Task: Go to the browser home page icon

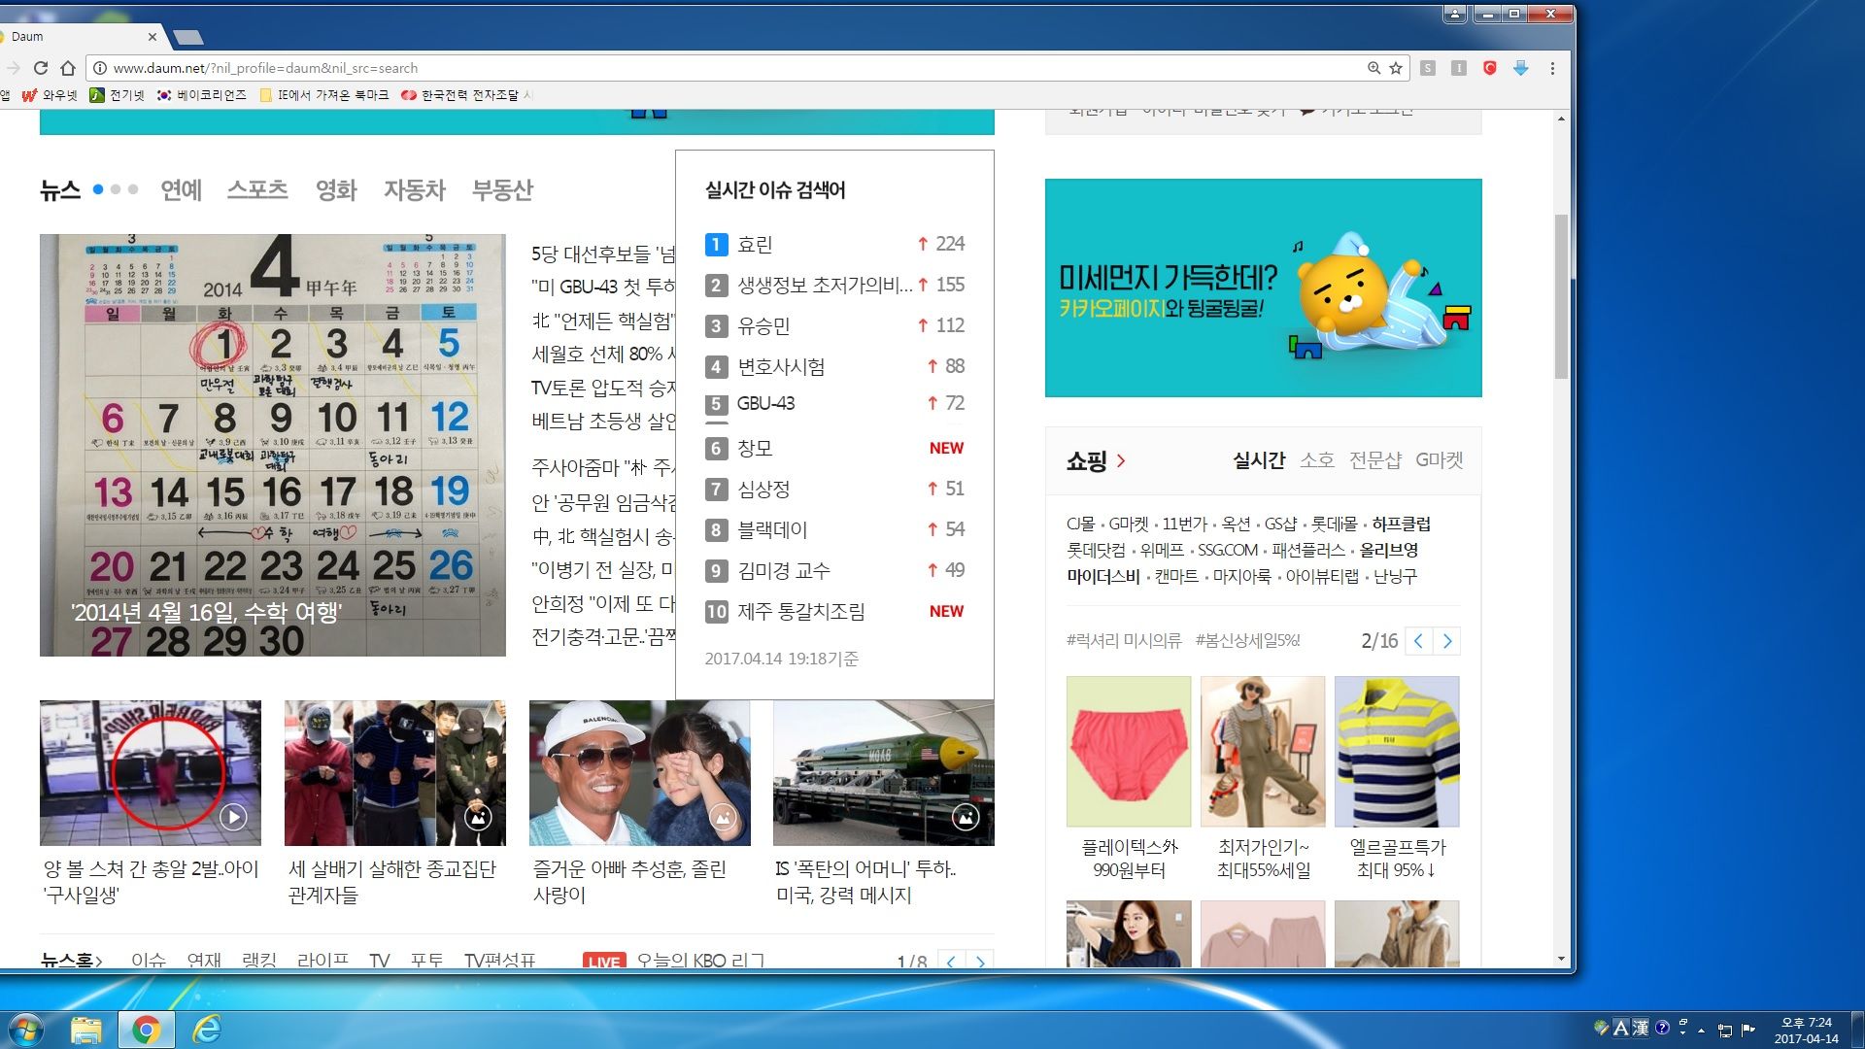Action: pyautogui.click(x=68, y=68)
